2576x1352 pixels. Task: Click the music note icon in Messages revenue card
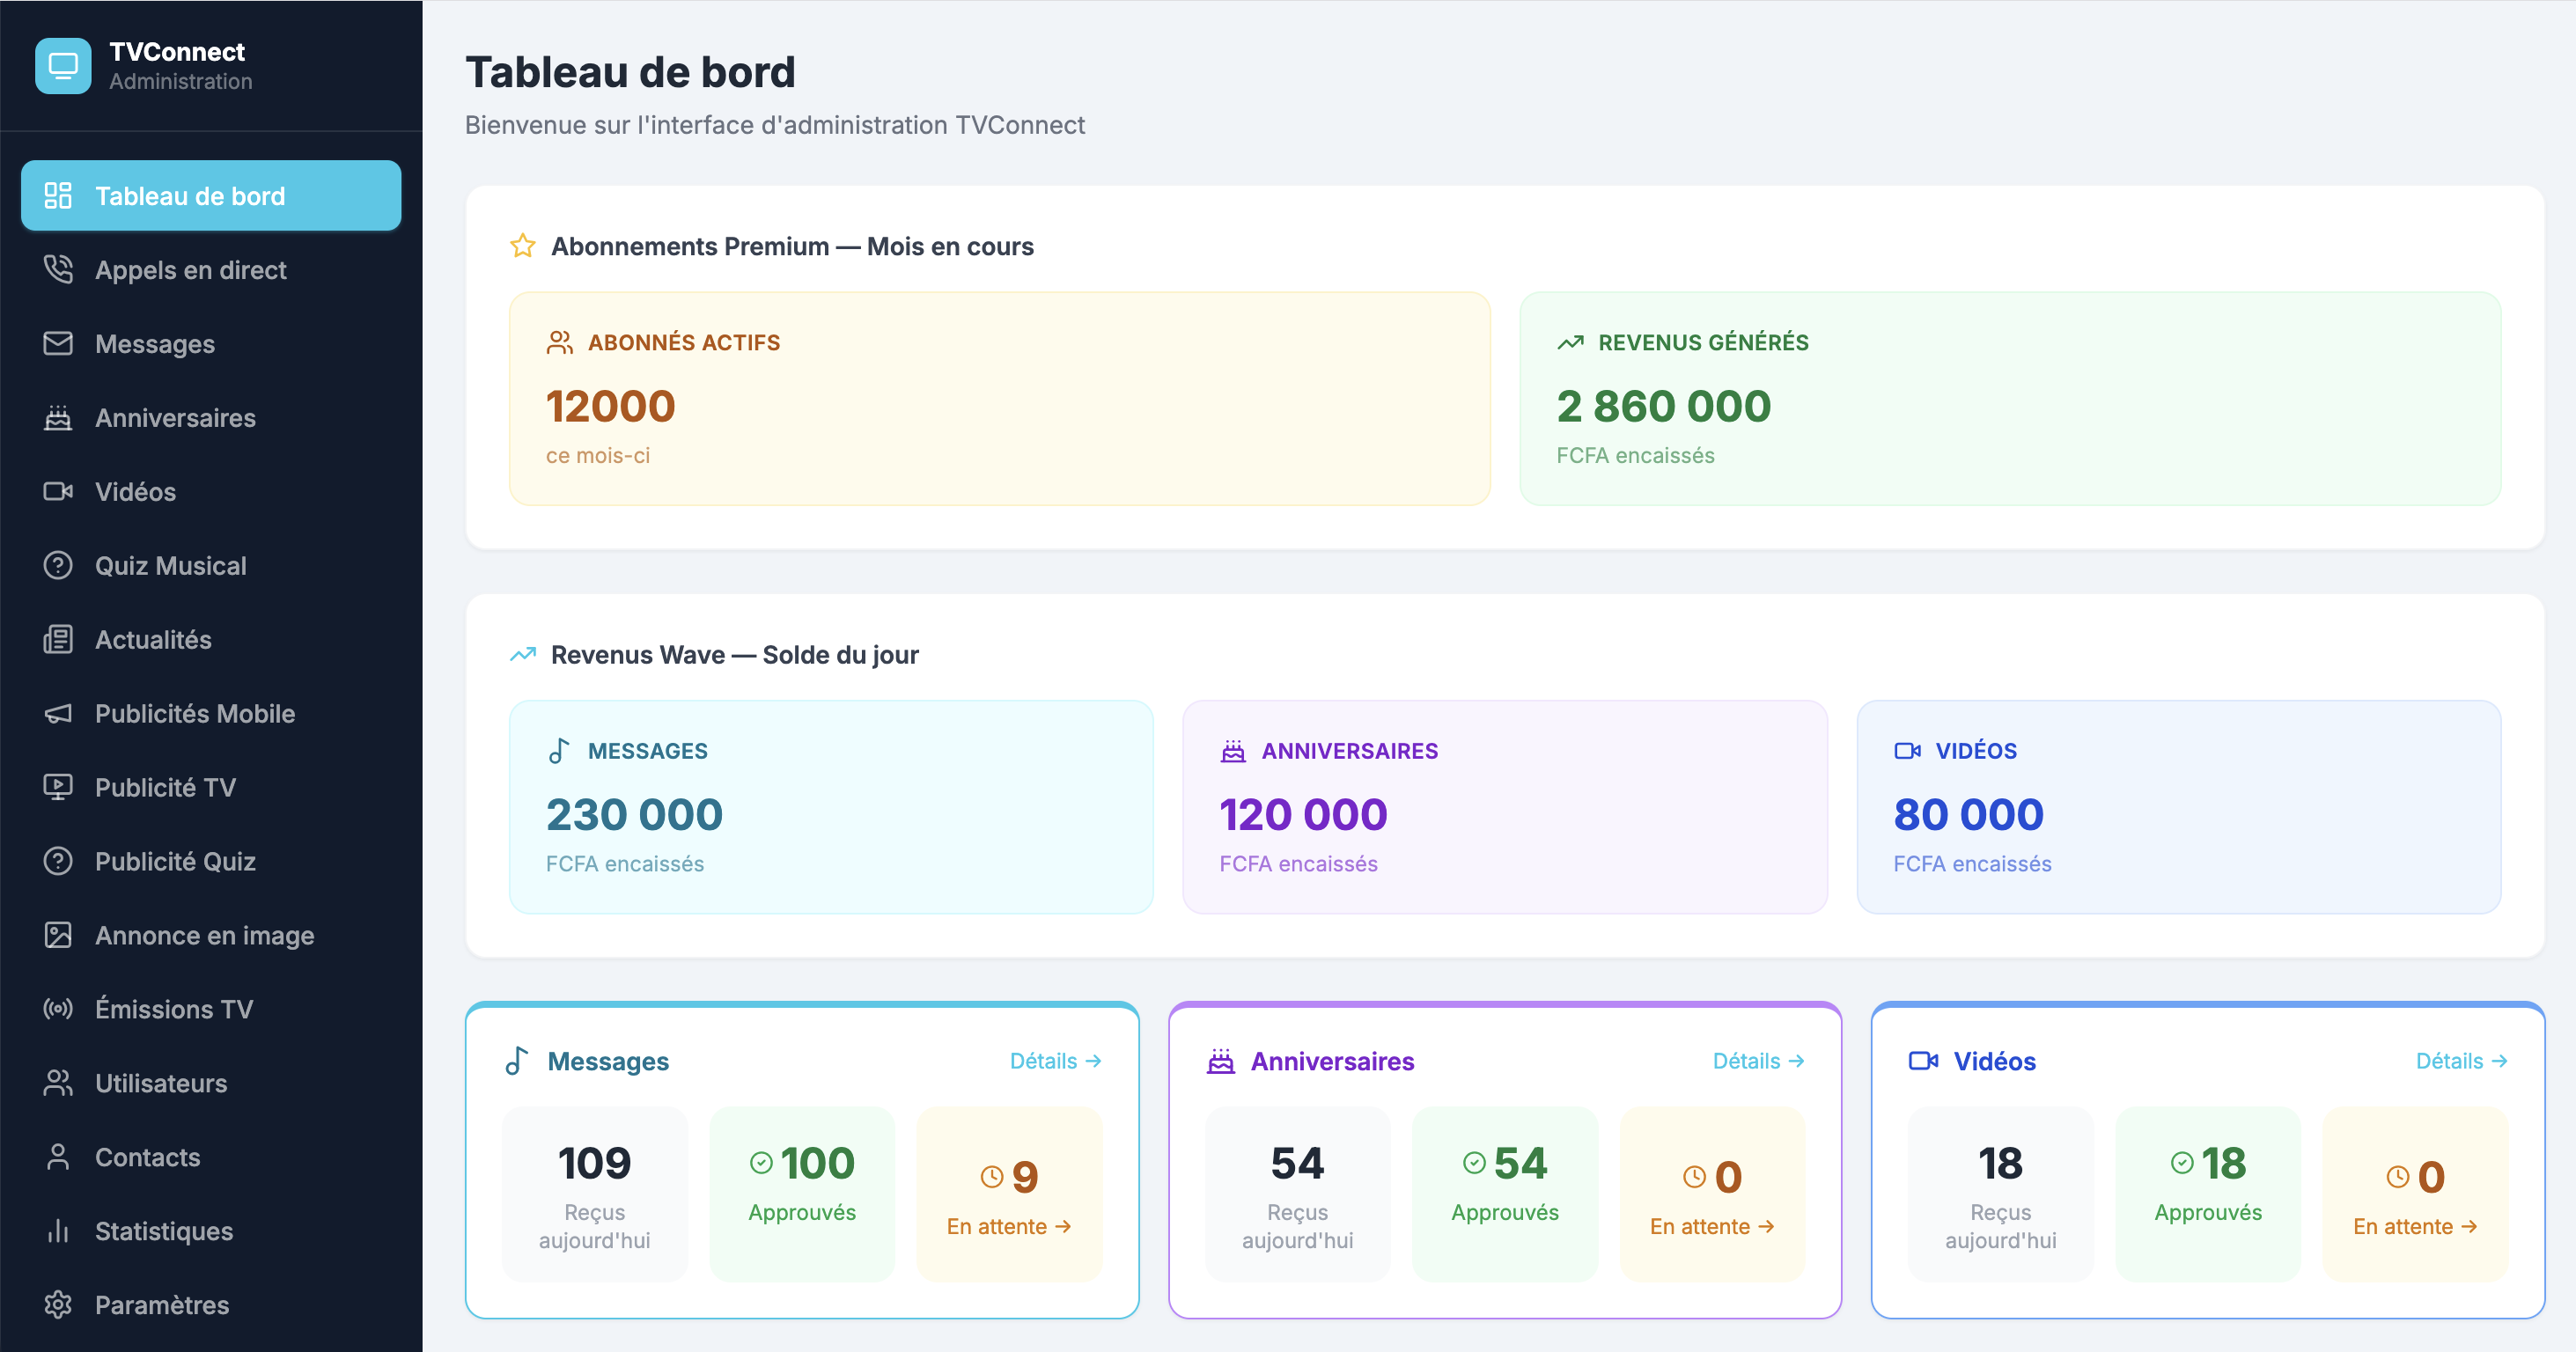(560, 751)
